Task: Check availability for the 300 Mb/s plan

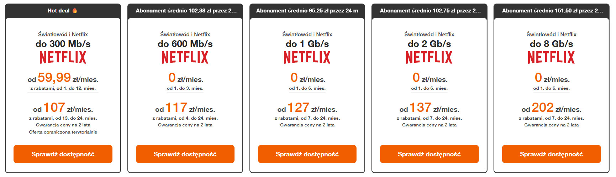Action: coord(63,154)
